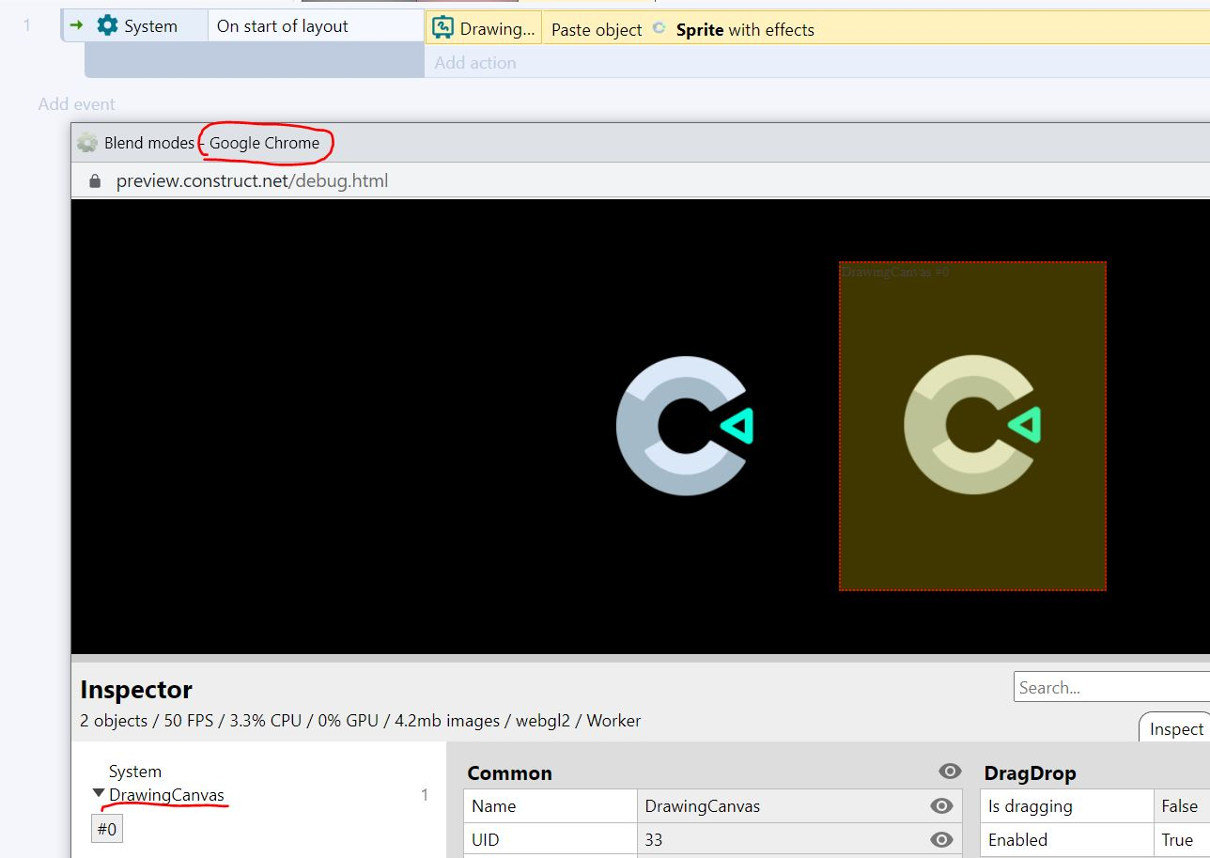Select the DrawingCanvas item in the Inspector tree
Screen dimensions: 1210x858
pos(166,795)
